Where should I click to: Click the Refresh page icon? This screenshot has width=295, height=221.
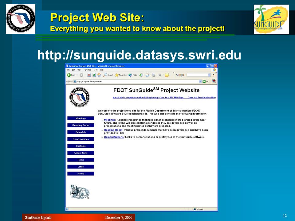tap(94, 75)
